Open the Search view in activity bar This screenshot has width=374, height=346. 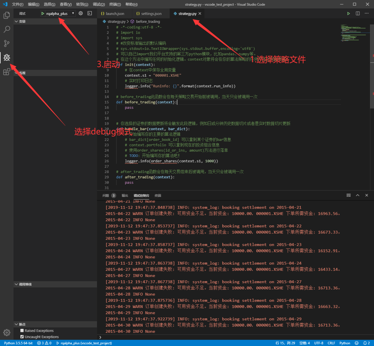click(x=7, y=29)
